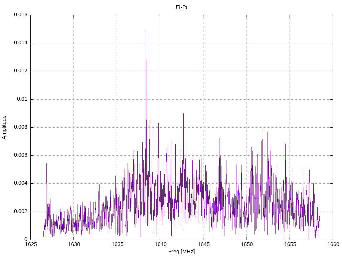Click the y-axis tick label 0.01

22,99
